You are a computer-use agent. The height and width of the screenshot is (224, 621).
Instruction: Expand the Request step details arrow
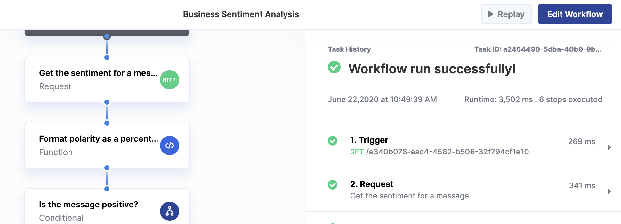[609, 191]
